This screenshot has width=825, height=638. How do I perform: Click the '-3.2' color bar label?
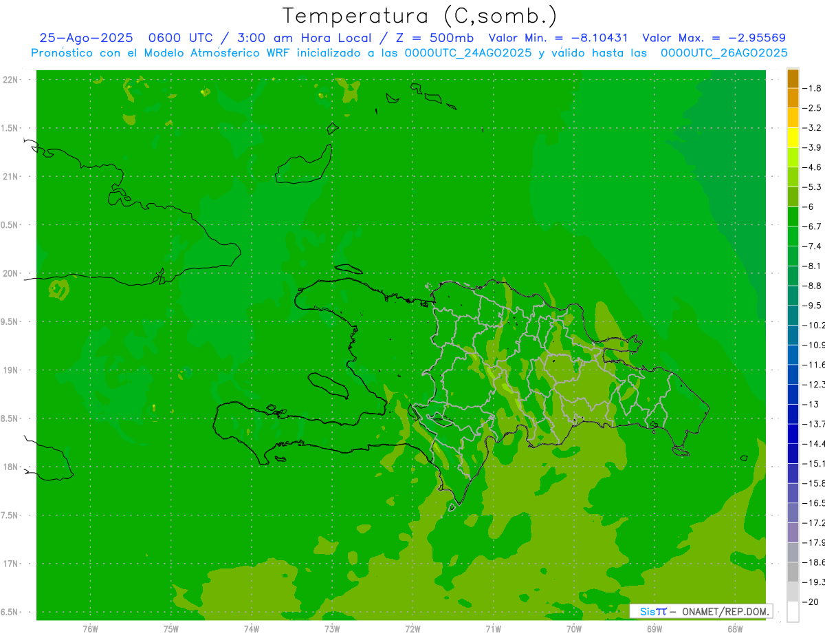click(813, 128)
